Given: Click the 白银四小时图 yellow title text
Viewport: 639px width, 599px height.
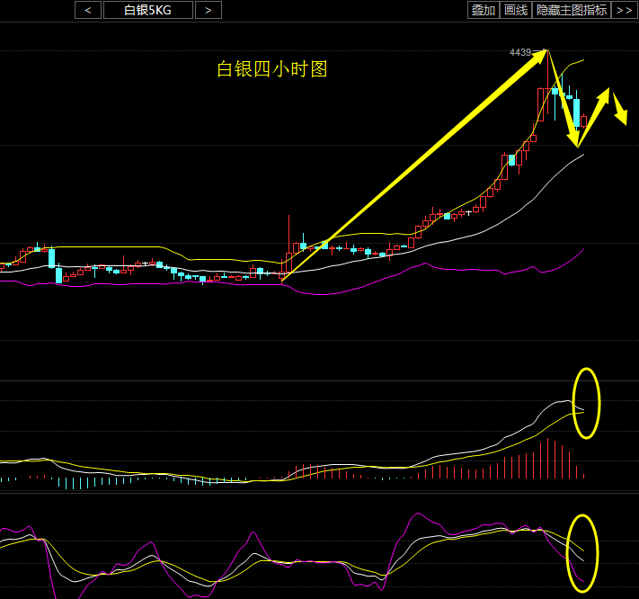Looking at the screenshot, I should pos(272,69).
